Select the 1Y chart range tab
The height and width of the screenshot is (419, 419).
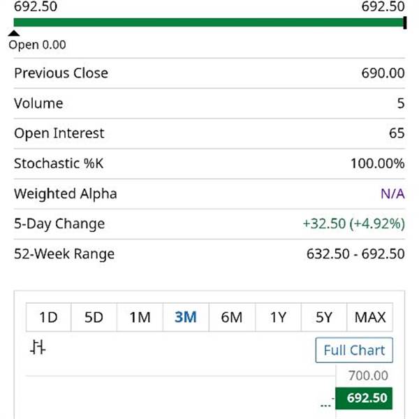point(278,317)
